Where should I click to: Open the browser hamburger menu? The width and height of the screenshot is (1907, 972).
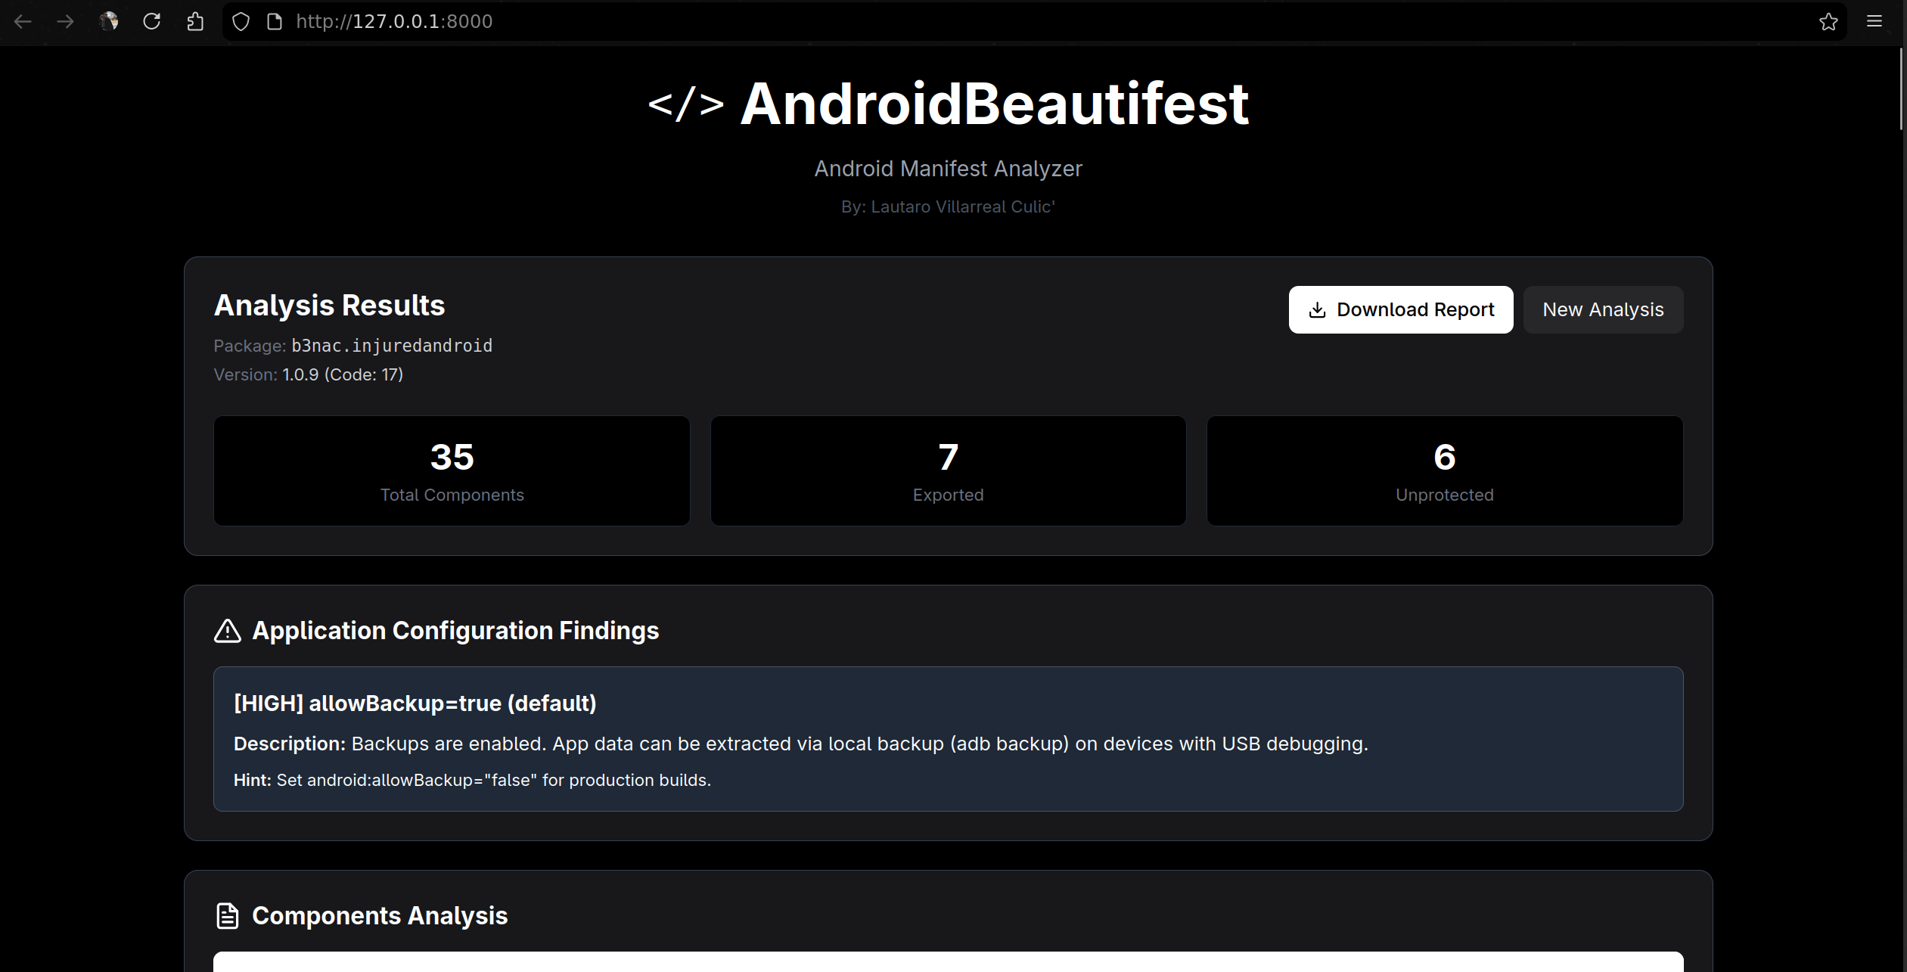[1874, 21]
